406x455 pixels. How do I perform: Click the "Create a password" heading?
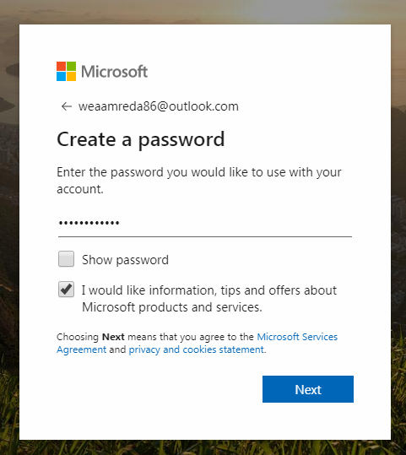click(141, 140)
